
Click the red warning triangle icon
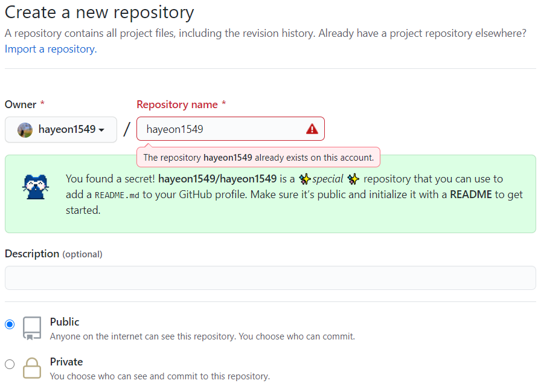tap(312, 129)
